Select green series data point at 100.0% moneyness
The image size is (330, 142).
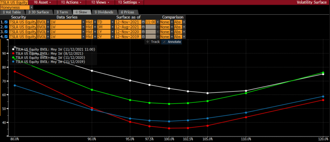coord(169,104)
